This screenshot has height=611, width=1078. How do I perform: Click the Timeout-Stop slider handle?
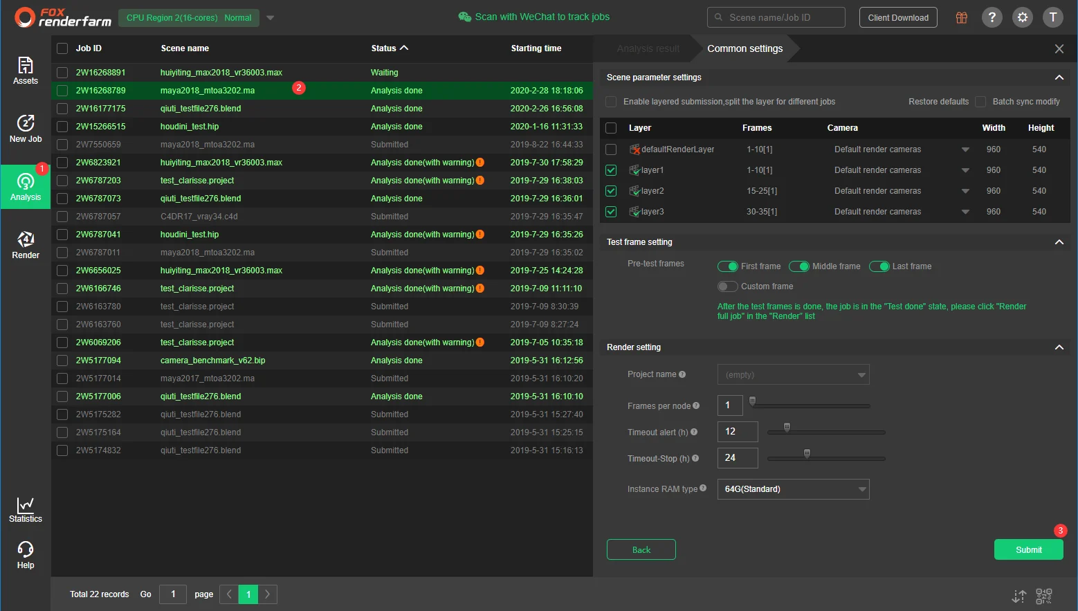tap(807, 453)
